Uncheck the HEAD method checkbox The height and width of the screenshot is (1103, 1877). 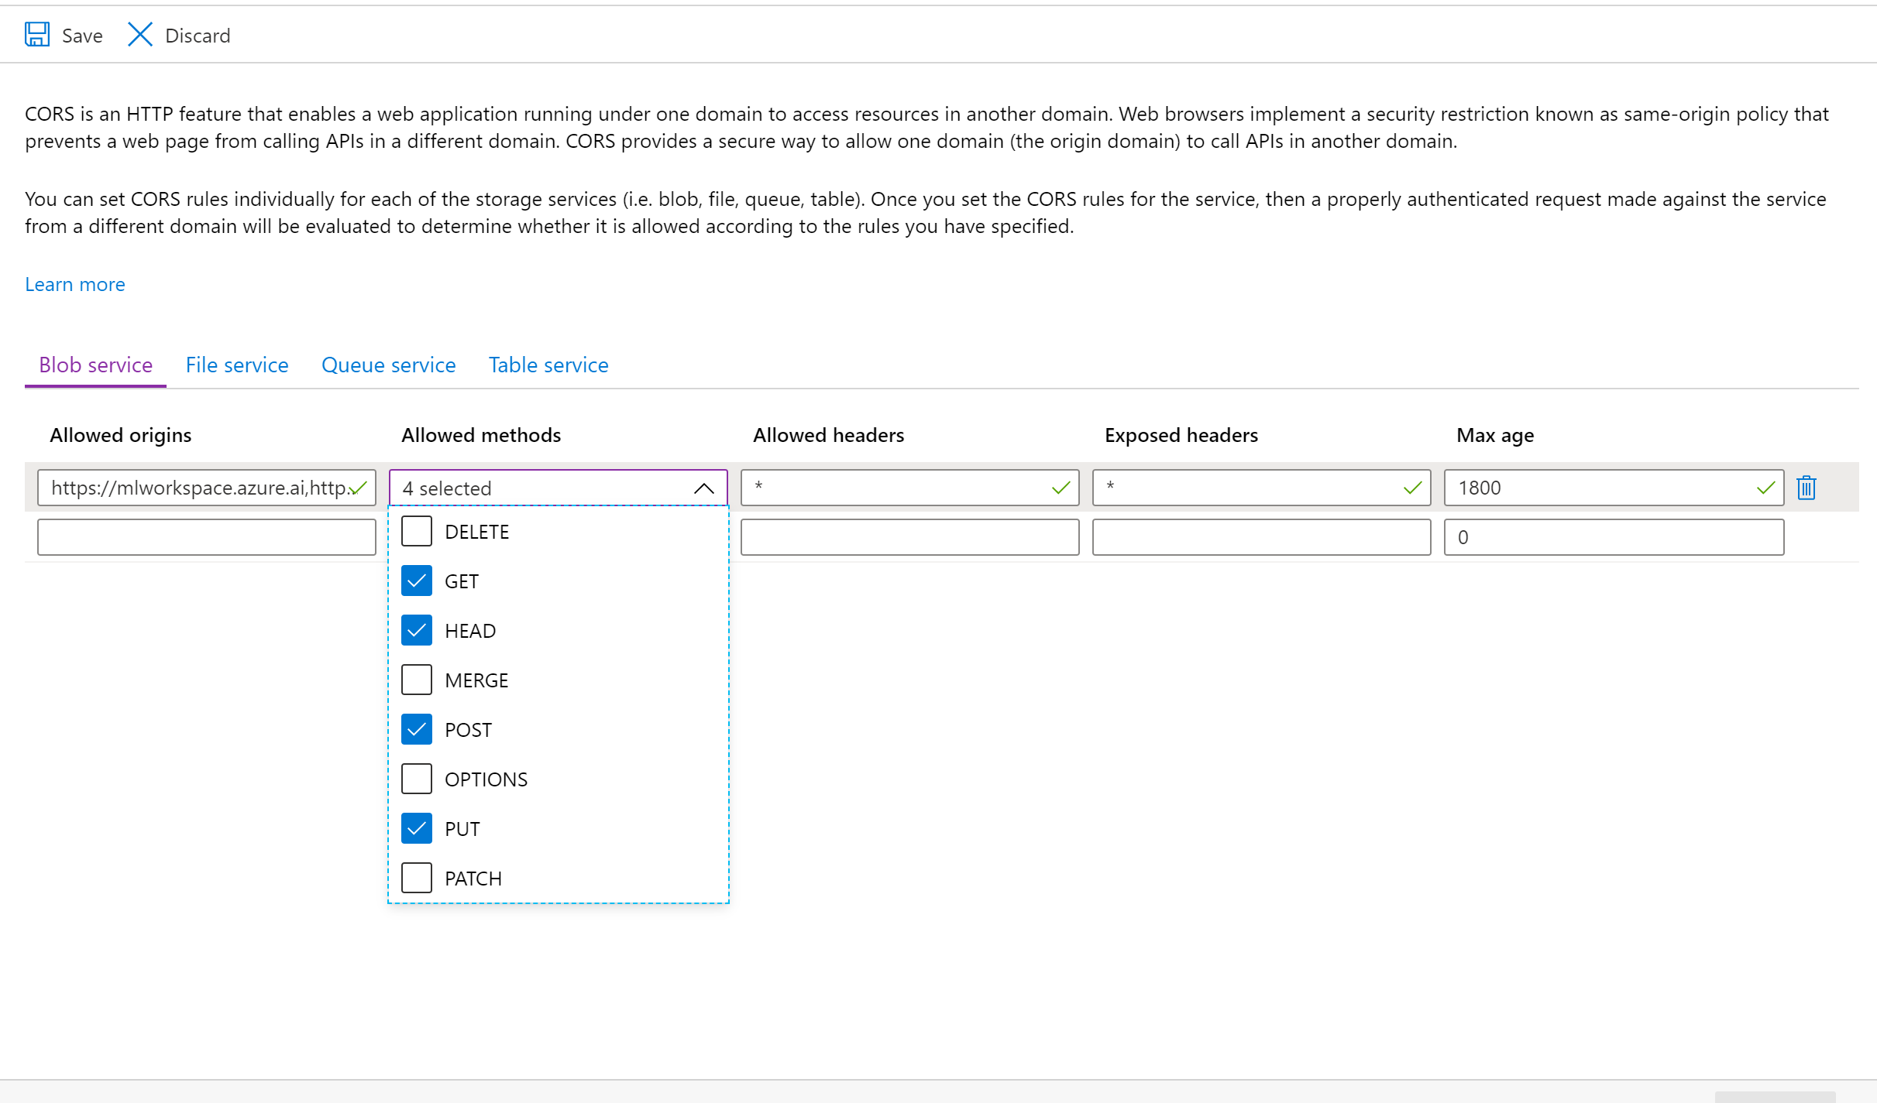pyautogui.click(x=417, y=631)
